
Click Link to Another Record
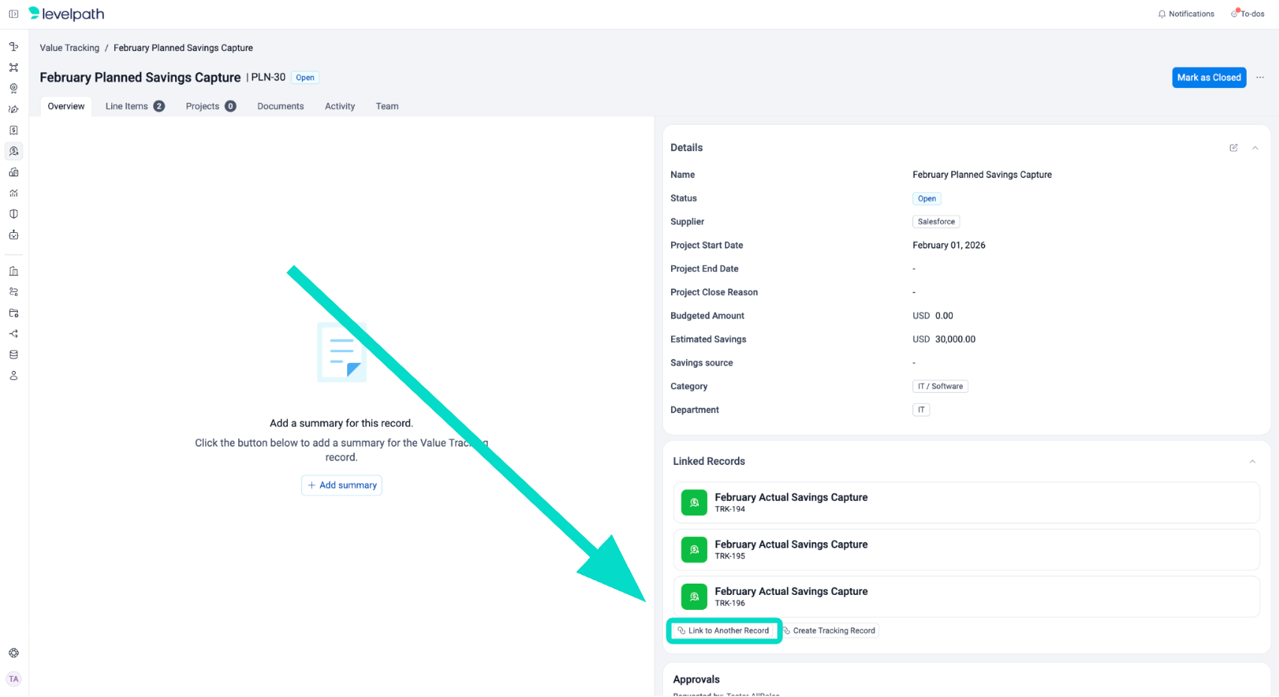pyautogui.click(x=724, y=631)
